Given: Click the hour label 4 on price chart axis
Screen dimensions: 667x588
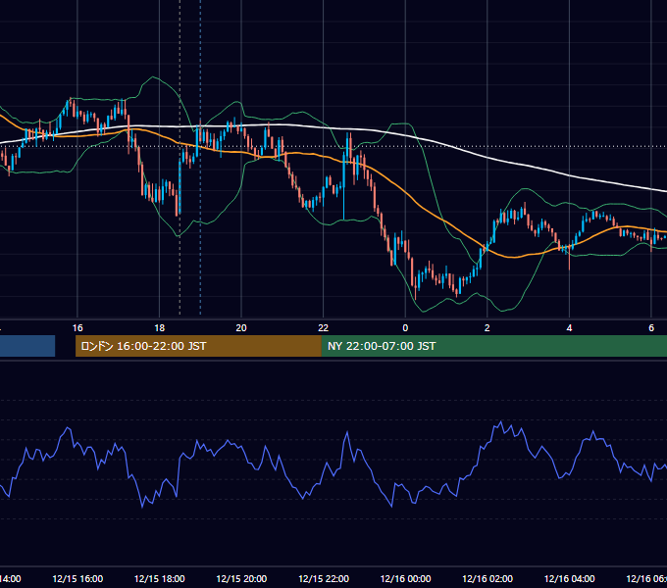Looking at the screenshot, I should [x=569, y=328].
